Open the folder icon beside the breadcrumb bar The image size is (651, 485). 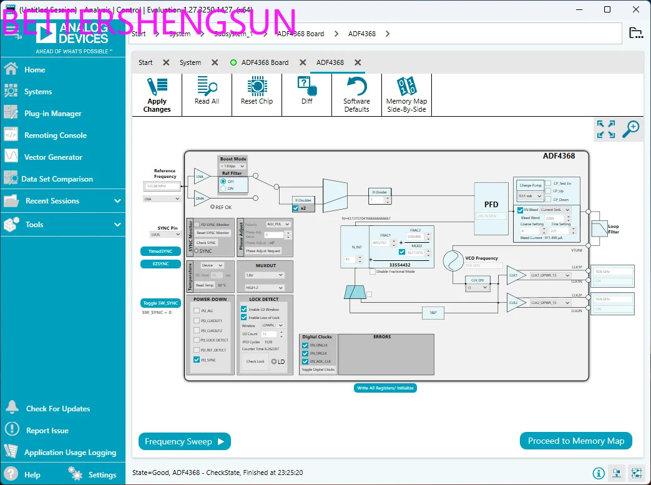click(635, 33)
